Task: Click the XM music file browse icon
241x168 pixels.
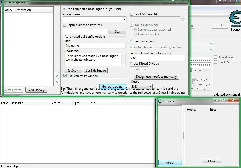Action: (x=183, y=19)
